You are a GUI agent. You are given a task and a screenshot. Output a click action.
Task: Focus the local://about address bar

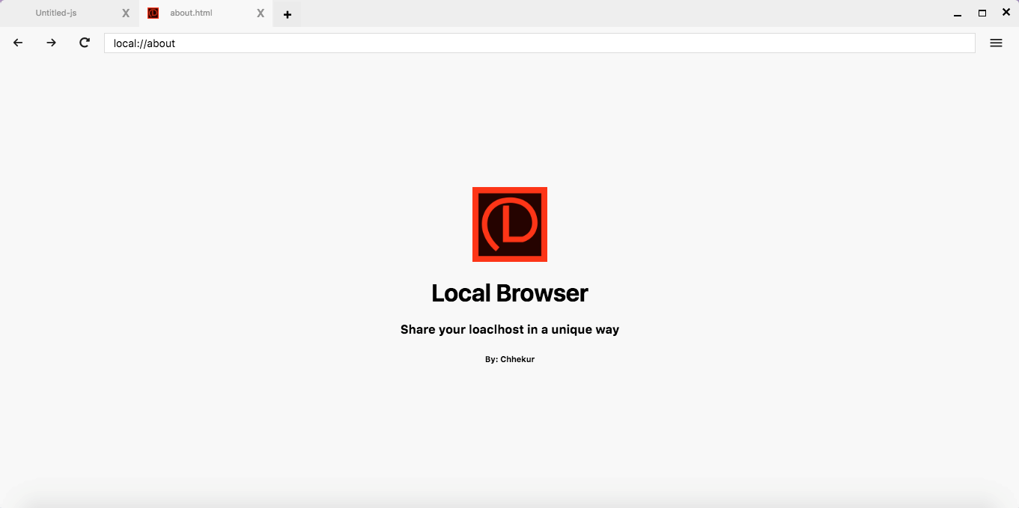click(x=539, y=43)
